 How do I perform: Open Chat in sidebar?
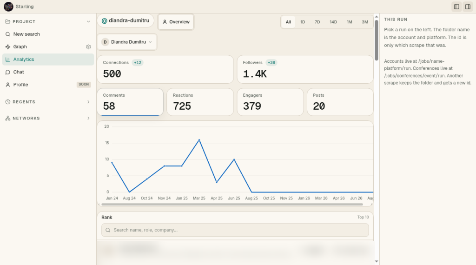[x=48, y=72]
